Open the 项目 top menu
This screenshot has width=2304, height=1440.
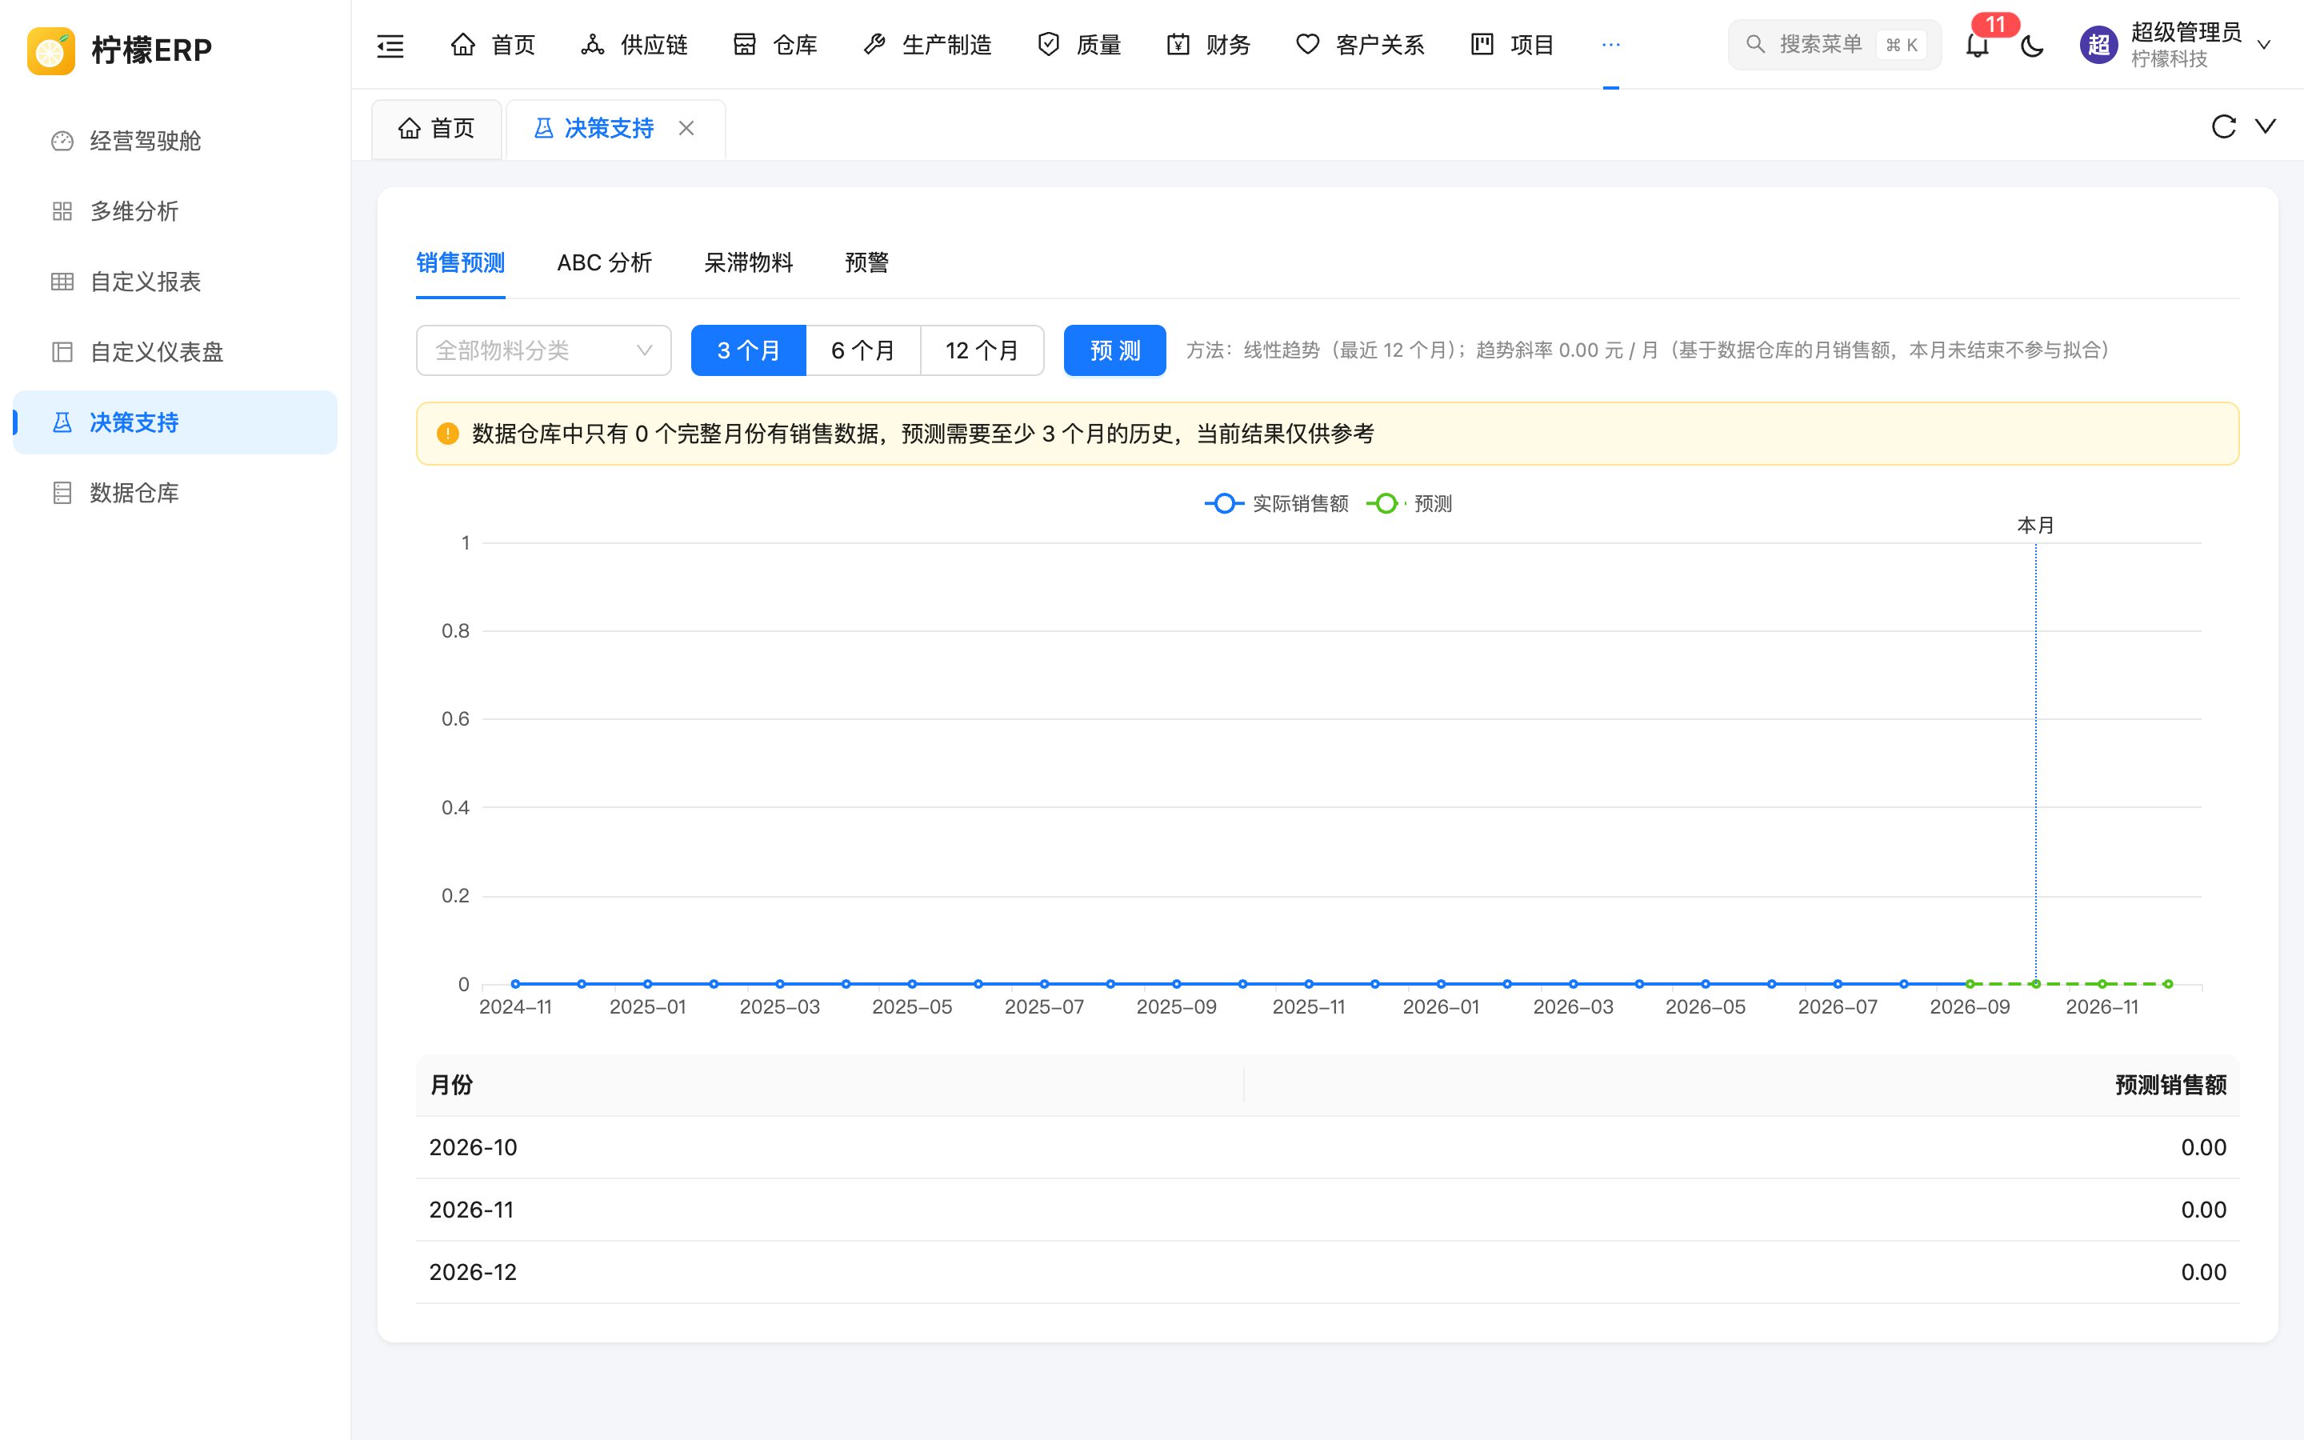(x=1513, y=45)
